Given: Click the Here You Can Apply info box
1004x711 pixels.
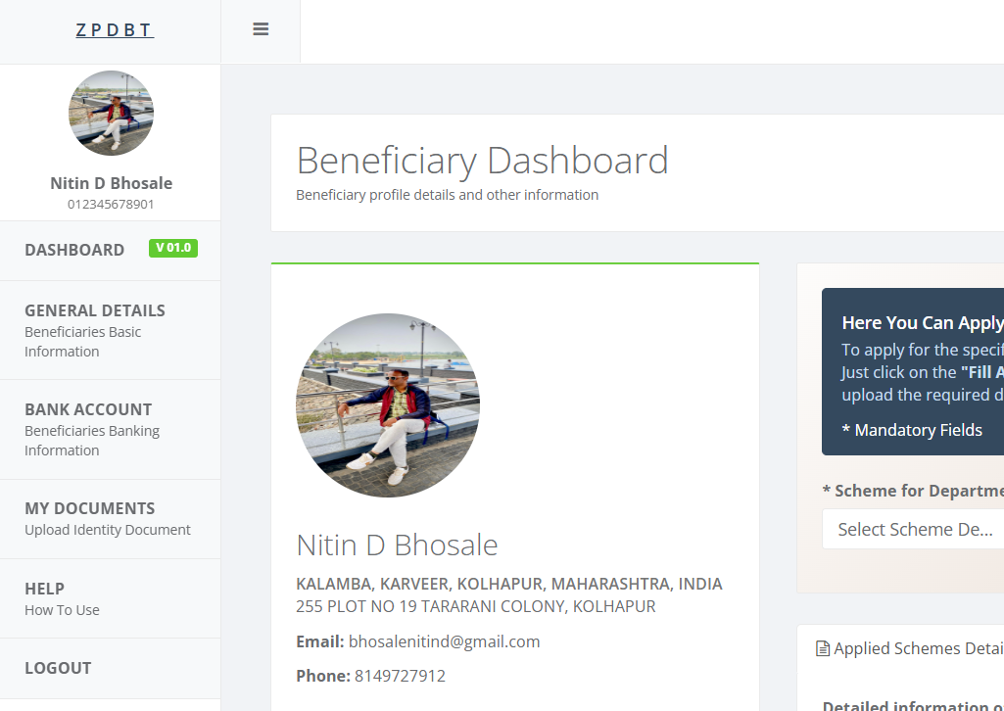Looking at the screenshot, I should (912, 372).
